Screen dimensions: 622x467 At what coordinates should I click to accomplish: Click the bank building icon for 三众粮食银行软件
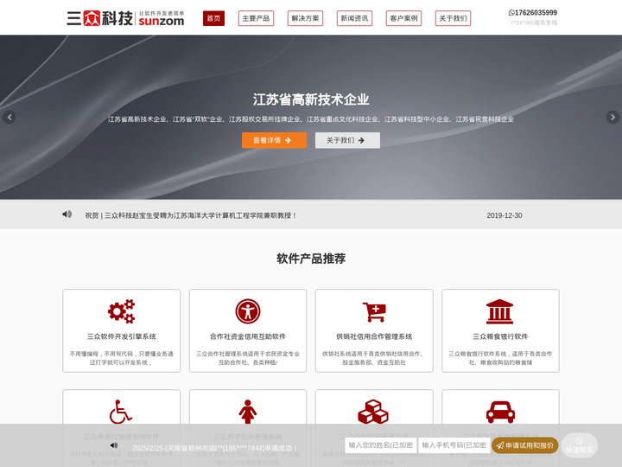point(500,311)
